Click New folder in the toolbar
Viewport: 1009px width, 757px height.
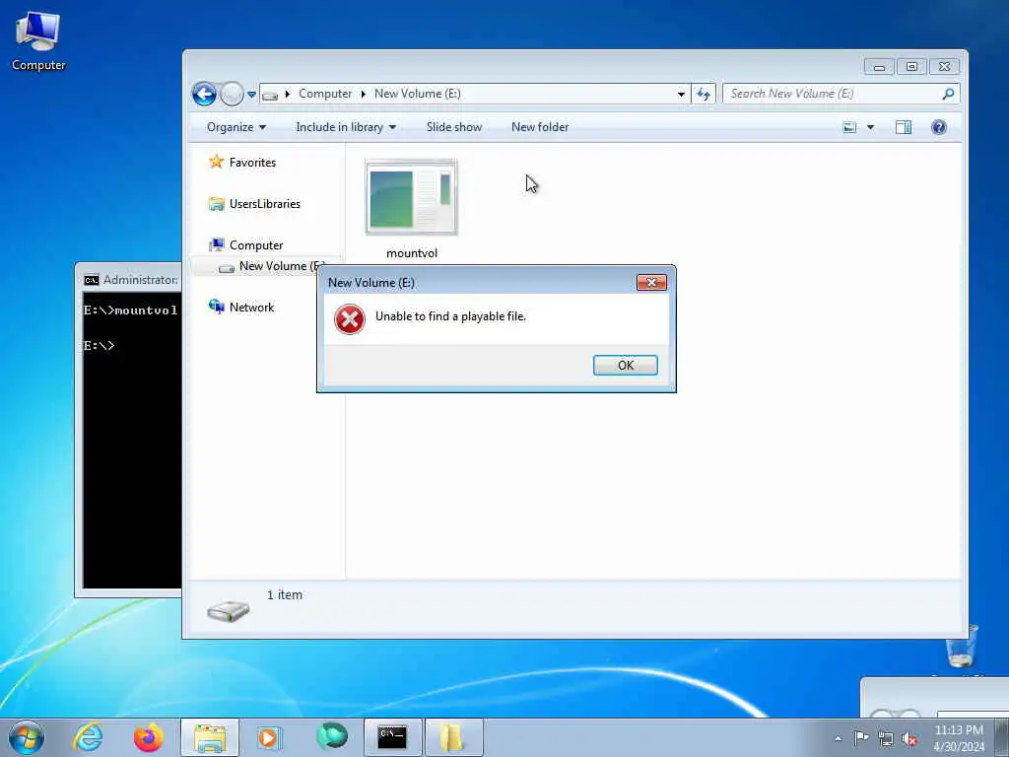tap(540, 127)
